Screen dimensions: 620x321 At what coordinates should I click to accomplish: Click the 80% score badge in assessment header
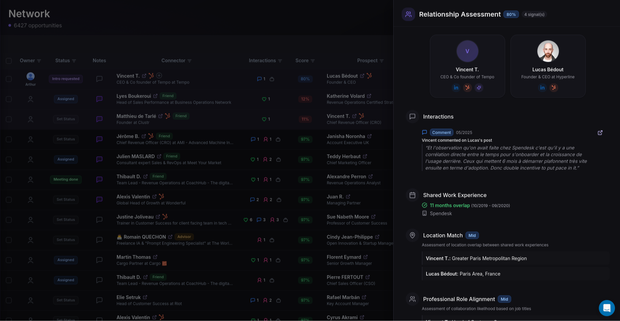coord(511,14)
